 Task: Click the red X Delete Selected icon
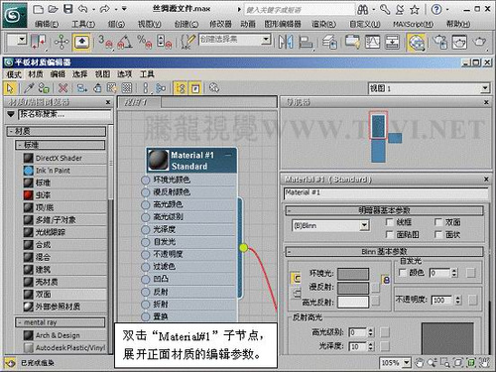pos(62,88)
